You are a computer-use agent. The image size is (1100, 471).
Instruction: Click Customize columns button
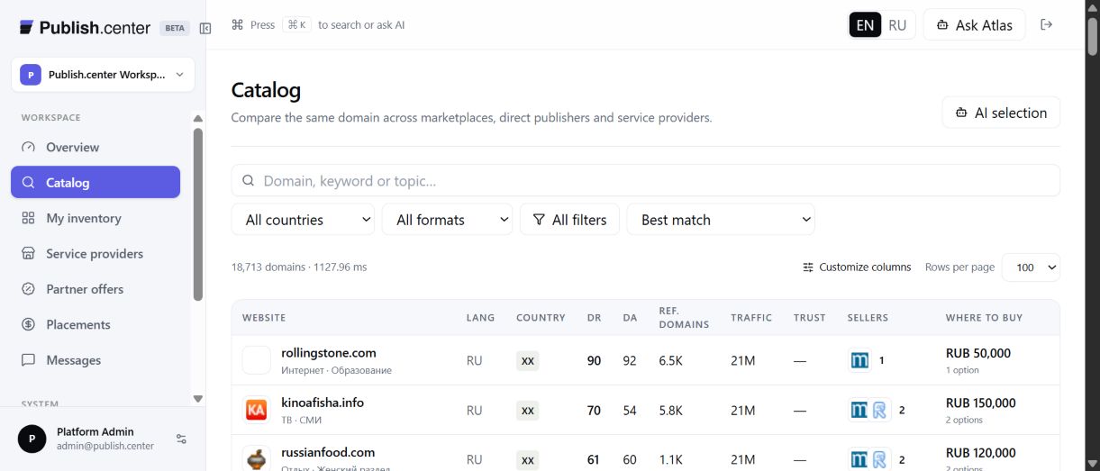[857, 267]
